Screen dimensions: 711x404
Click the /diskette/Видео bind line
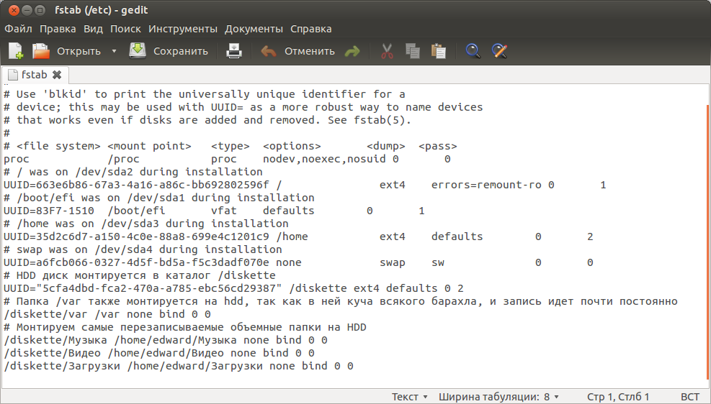pos(159,353)
